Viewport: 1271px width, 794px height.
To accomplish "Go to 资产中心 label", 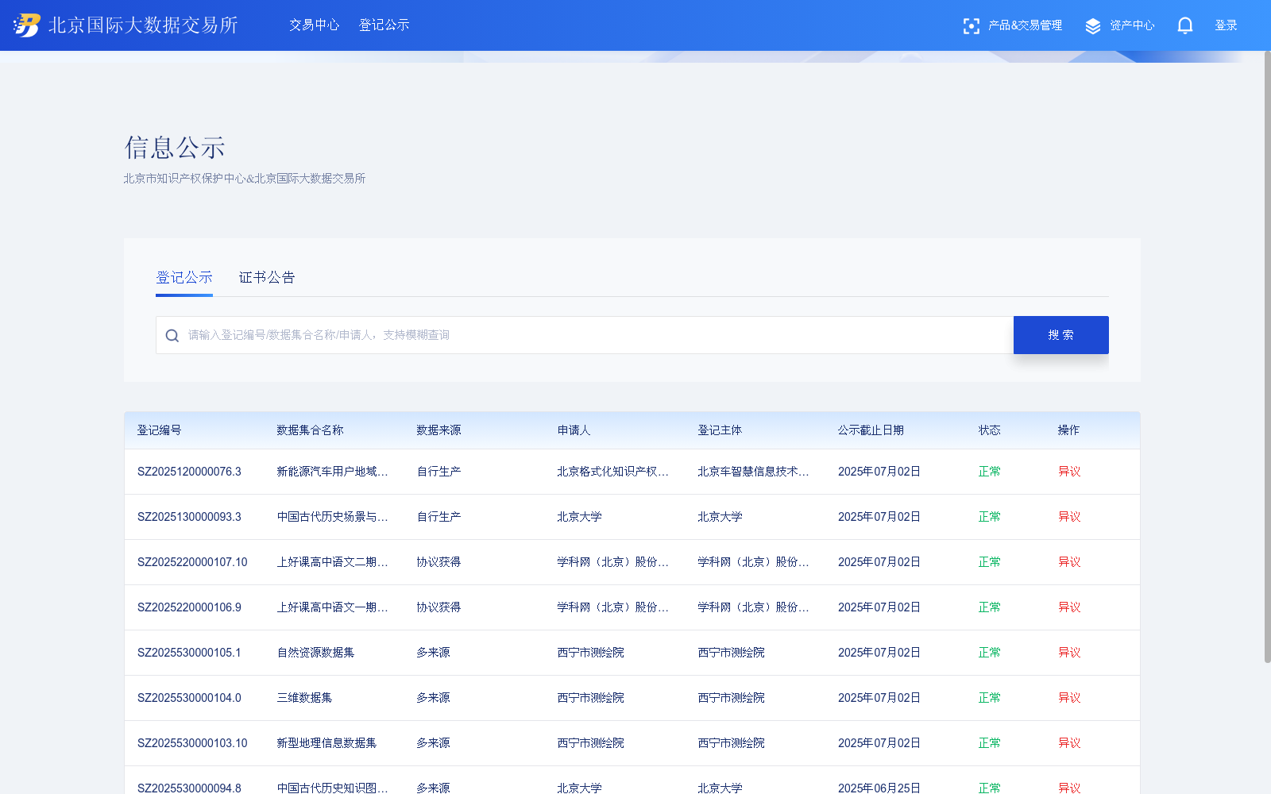I will coord(1132,25).
